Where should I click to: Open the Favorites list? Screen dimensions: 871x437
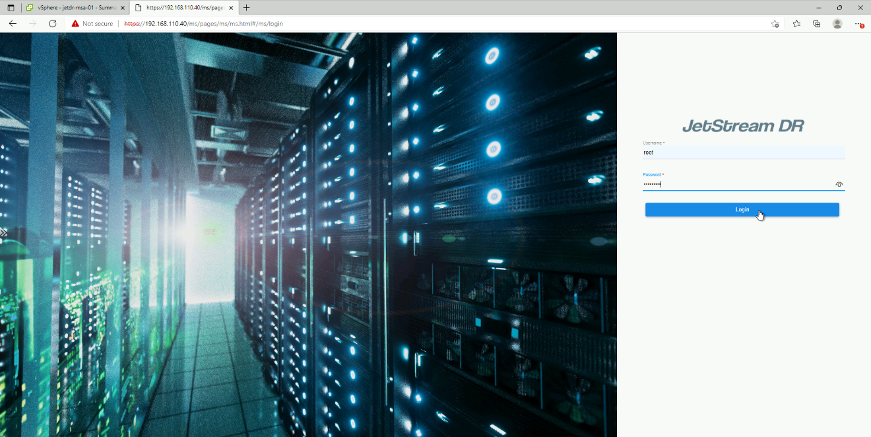coord(796,24)
